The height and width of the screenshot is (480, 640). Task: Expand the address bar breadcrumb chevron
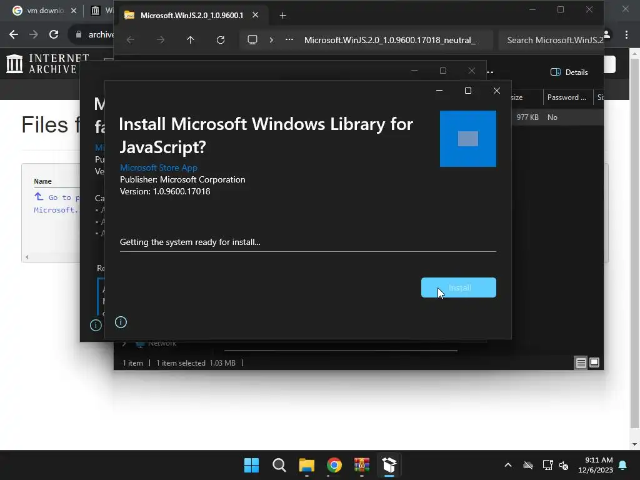tap(271, 40)
